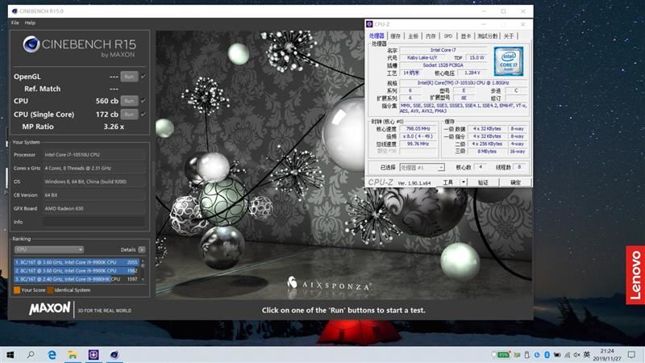Image resolution: width=645 pixels, height=363 pixels.
Task: Select first-ranked i9-9900K entry scoring 2055
Action: pos(77,262)
